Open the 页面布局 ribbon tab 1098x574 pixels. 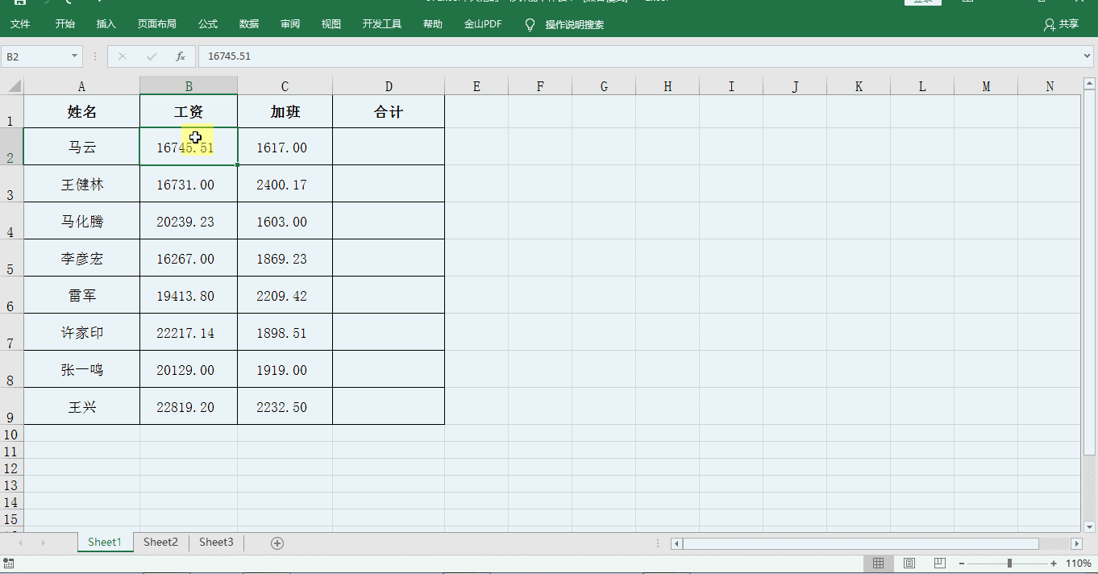click(157, 24)
